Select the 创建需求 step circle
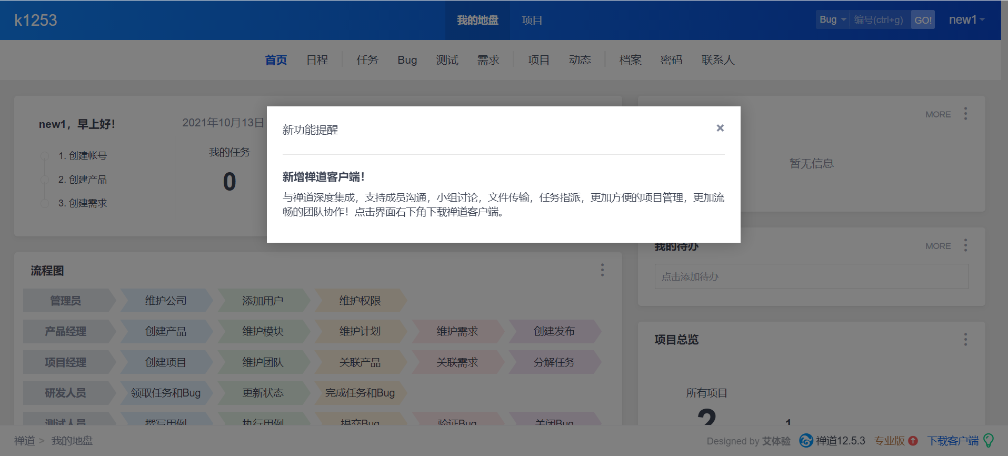 pos(45,204)
